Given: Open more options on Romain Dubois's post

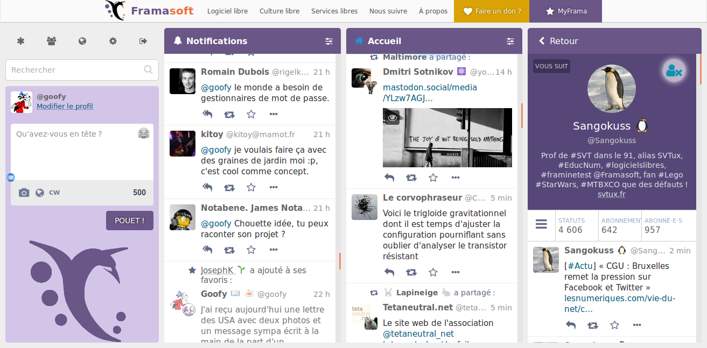Looking at the screenshot, I should (x=274, y=114).
